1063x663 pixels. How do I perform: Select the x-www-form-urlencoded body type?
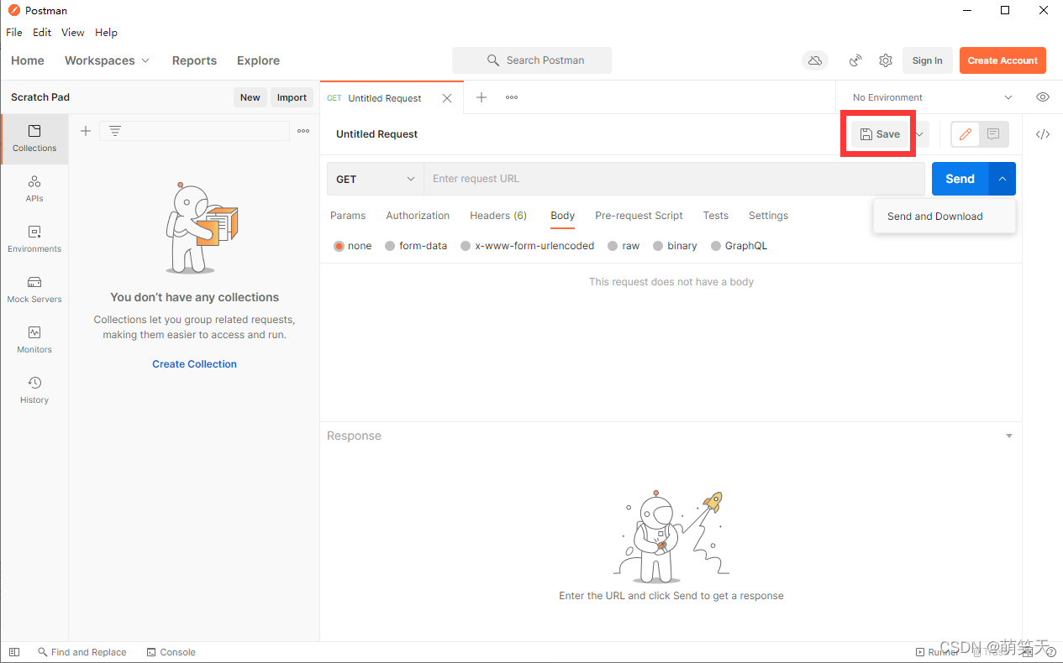[528, 246]
